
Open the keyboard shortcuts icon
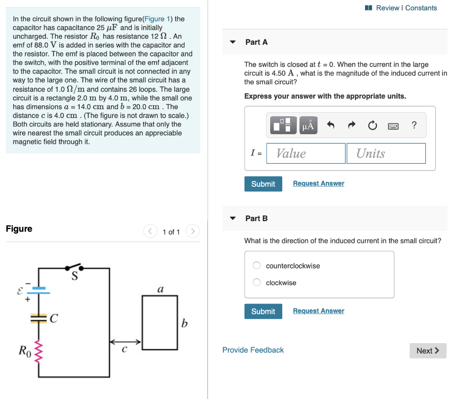[393, 126]
